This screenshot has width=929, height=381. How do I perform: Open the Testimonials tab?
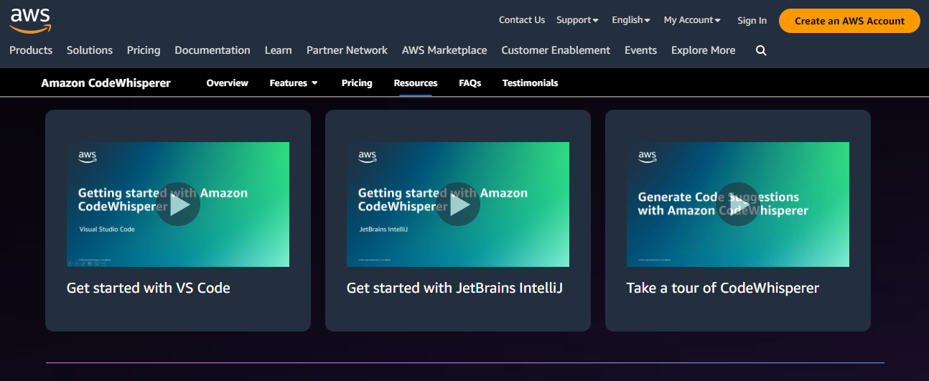530,83
